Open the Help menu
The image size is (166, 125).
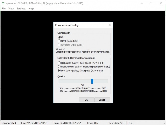point(31,9)
